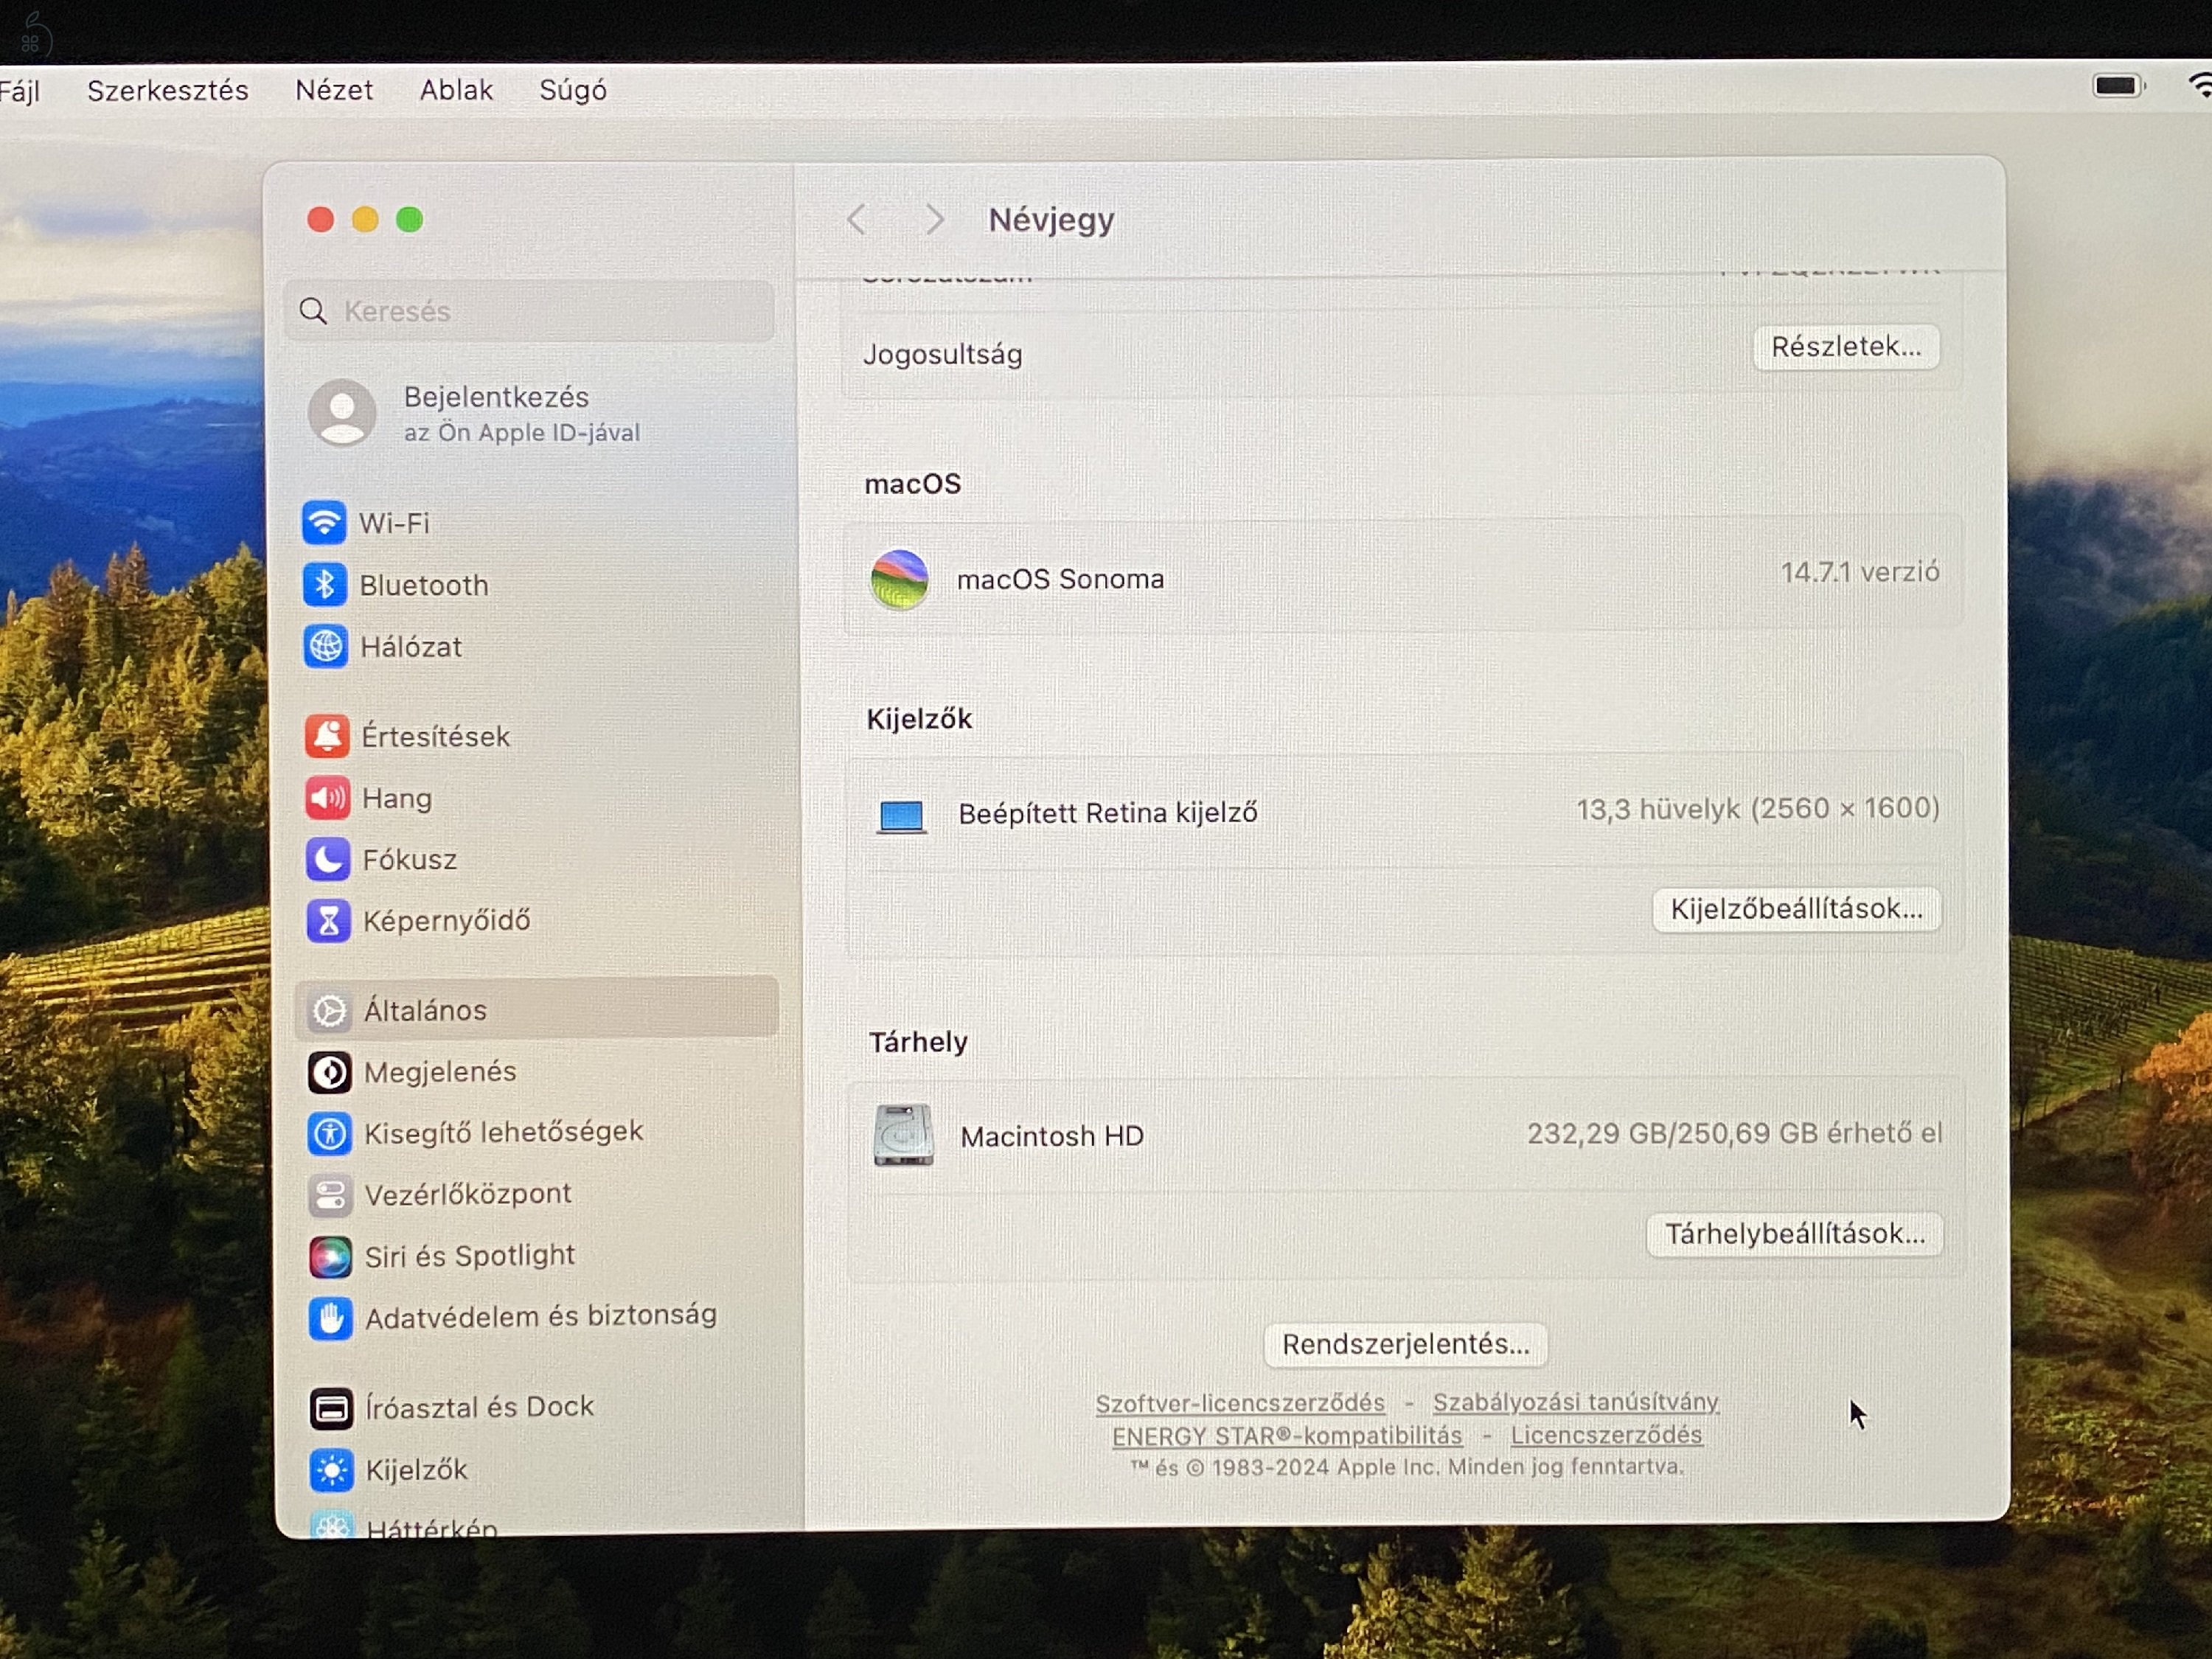
Task: Click the Apple ID avatar icon
Action: point(342,413)
